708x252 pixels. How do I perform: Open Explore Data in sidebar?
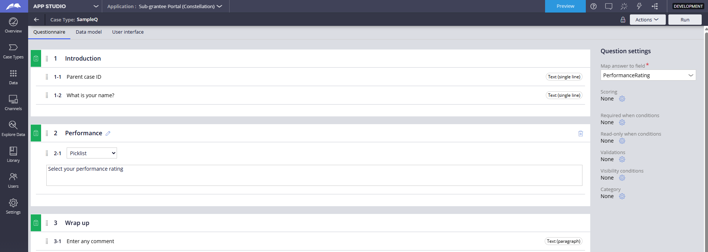pyautogui.click(x=13, y=129)
